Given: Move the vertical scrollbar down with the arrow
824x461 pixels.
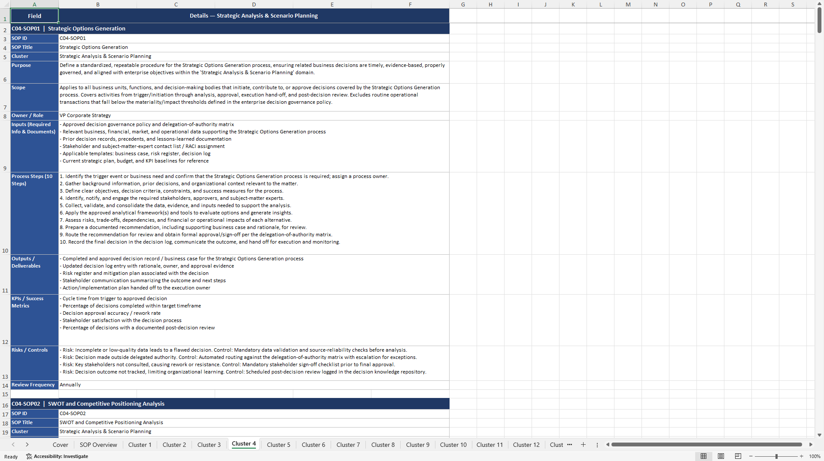Looking at the screenshot, I should (819, 435).
